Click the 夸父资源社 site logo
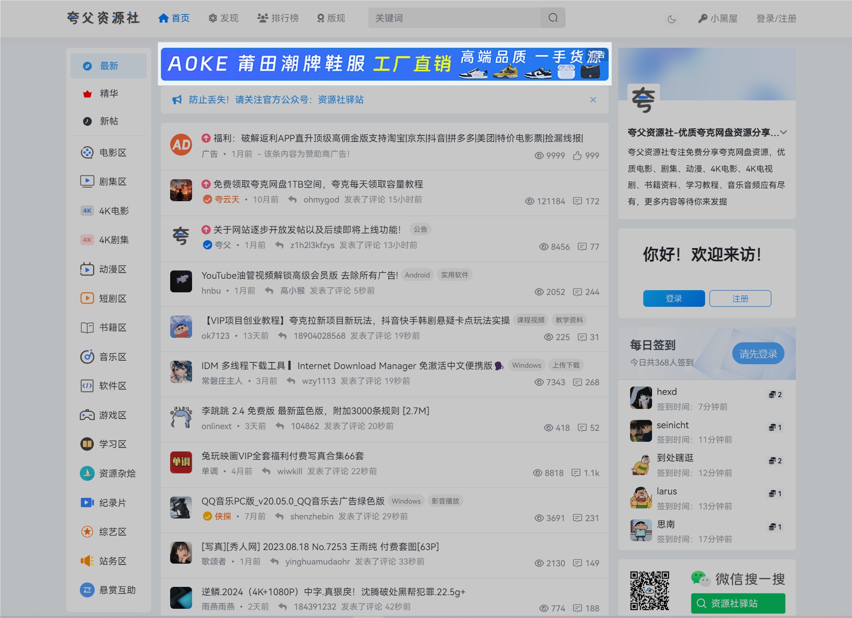 pyautogui.click(x=103, y=18)
